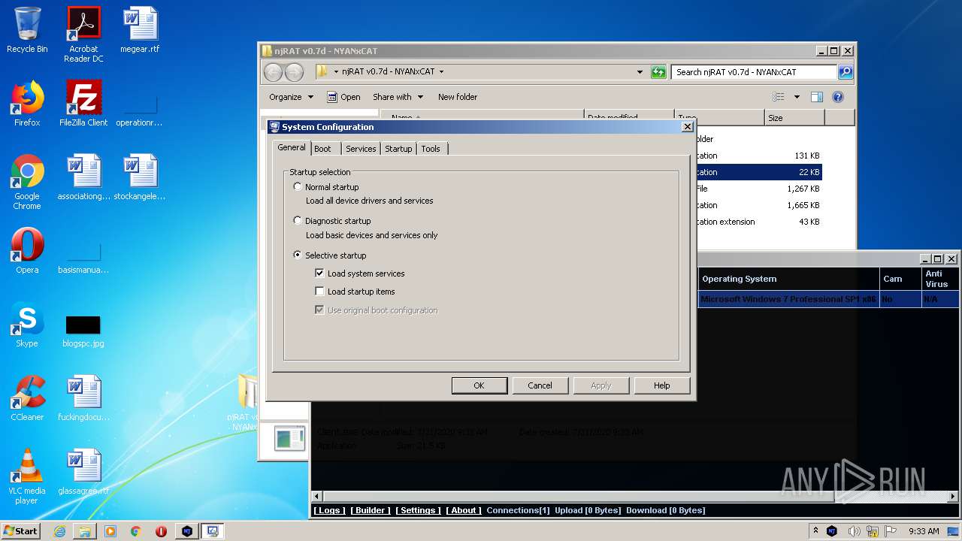Click Size column header in Explorer
This screenshot has width=962, height=541.
pos(794,118)
